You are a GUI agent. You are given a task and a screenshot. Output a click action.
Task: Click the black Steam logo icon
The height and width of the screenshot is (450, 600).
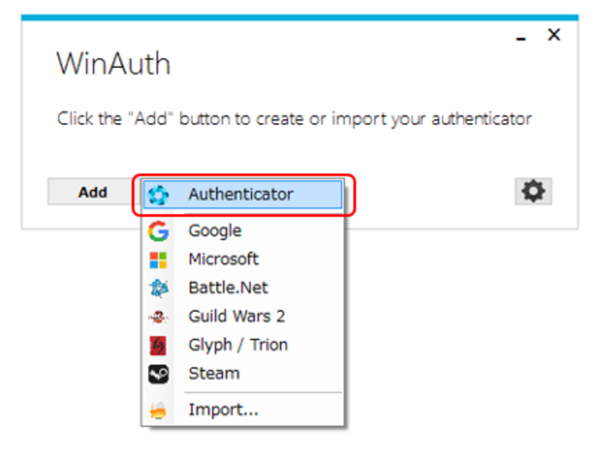158,373
